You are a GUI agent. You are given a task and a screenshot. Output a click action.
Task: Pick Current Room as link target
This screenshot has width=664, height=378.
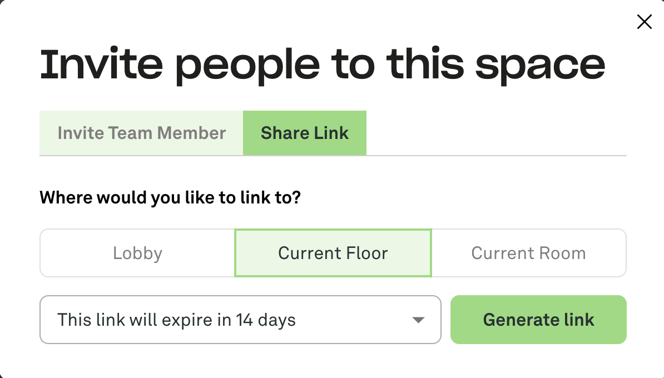click(x=528, y=253)
